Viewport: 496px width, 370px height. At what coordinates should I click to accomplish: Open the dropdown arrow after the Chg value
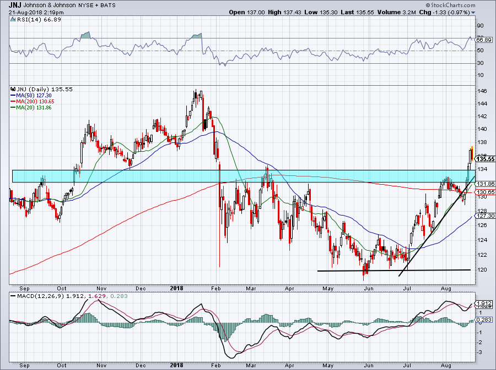(x=473, y=13)
